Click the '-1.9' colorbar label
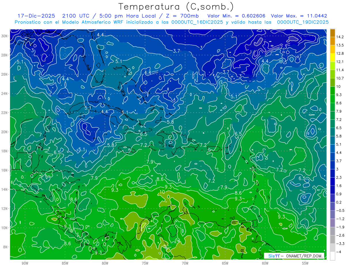This screenshot has height=267, width=346. coord(341,227)
